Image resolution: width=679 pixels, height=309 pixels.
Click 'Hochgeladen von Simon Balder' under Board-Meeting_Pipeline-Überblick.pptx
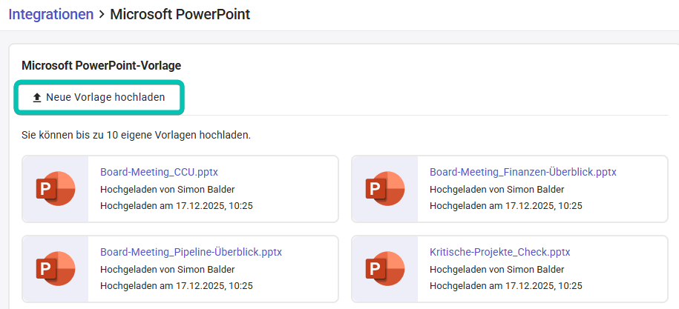[168, 269]
